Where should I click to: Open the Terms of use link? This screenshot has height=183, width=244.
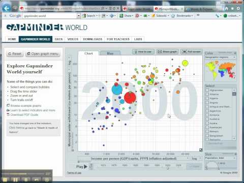(74, 173)
